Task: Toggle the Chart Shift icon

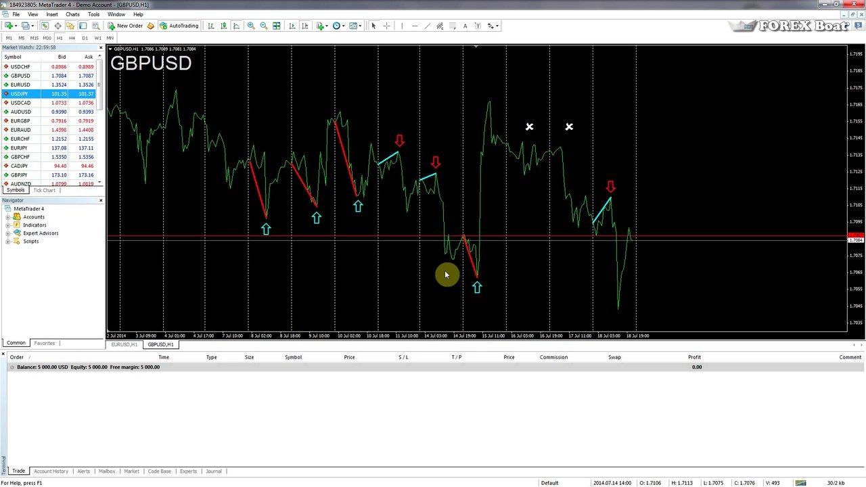Action: 305,26
